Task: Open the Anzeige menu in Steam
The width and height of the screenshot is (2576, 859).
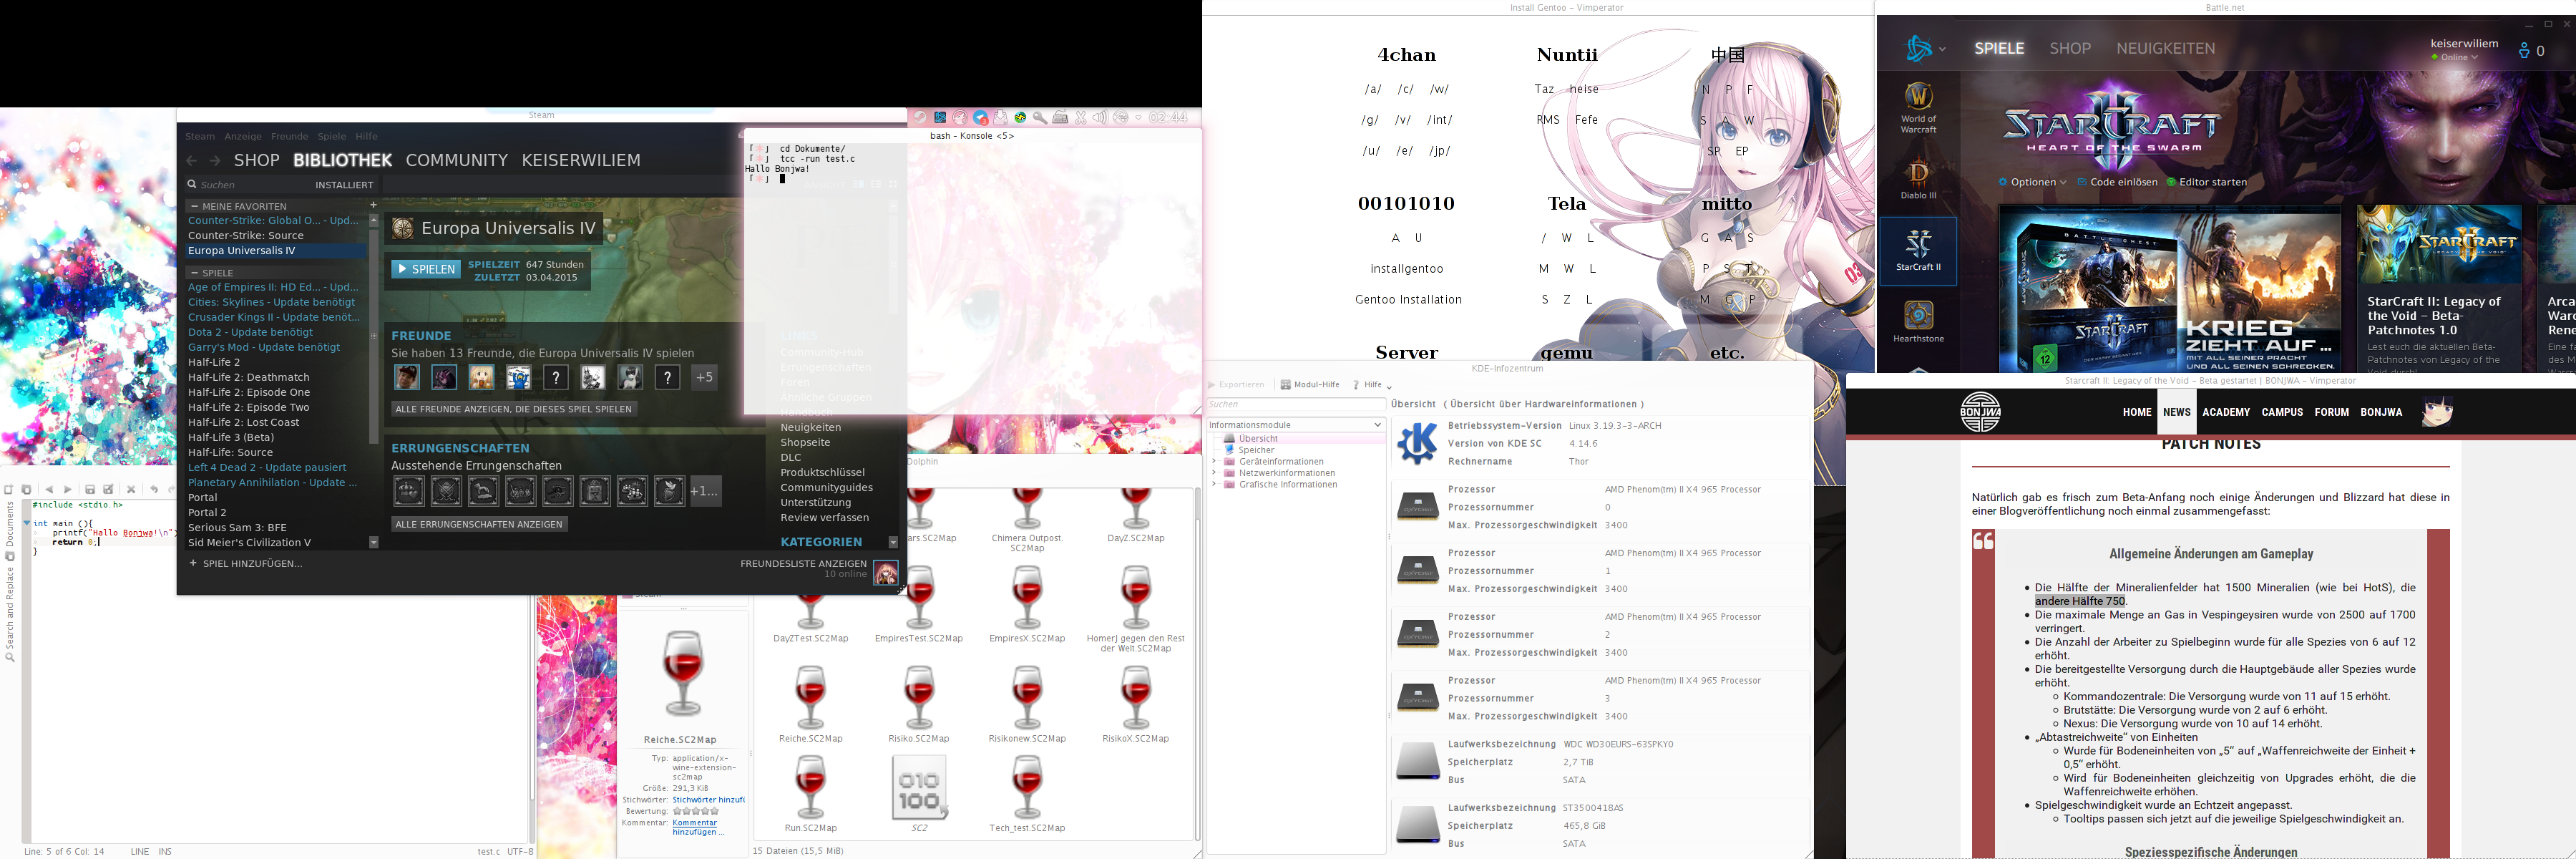Action: coord(243,137)
